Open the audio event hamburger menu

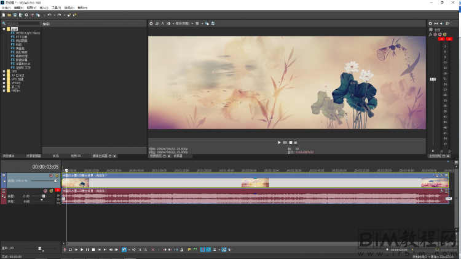click(446, 191)
